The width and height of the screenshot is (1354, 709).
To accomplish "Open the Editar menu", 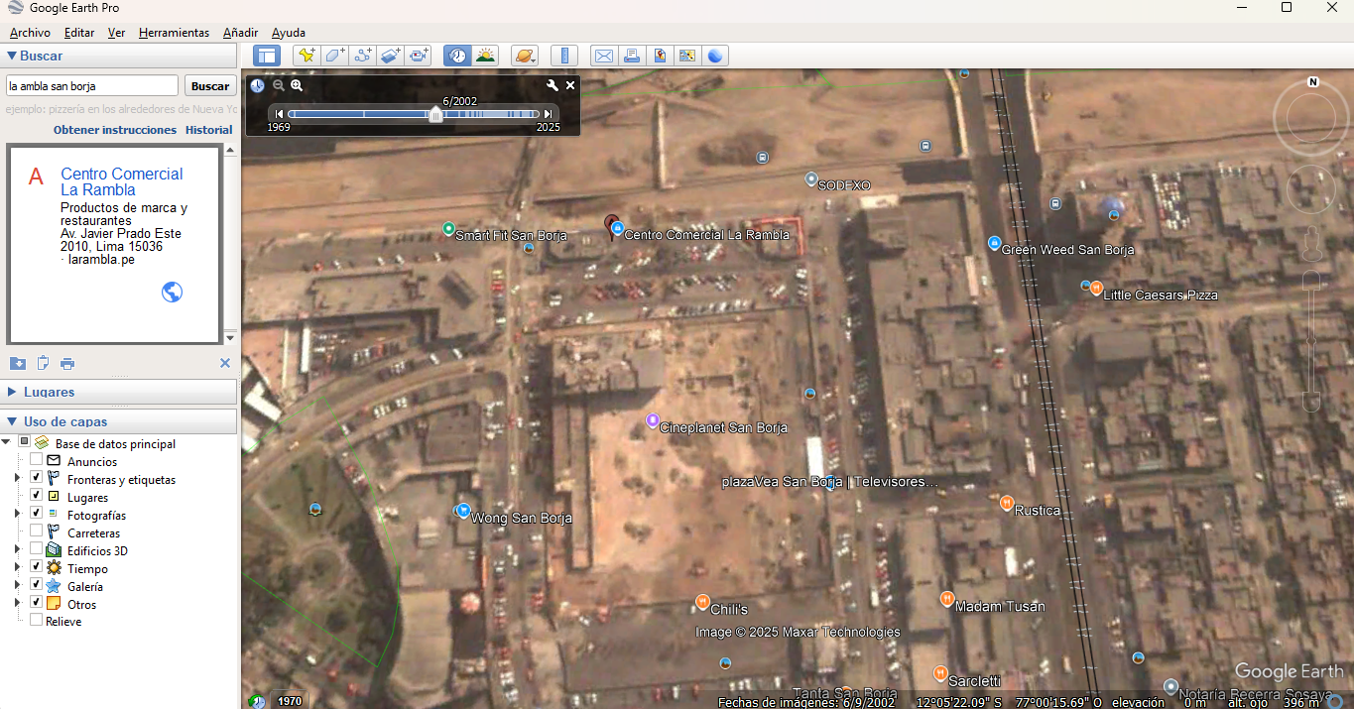I will (79, 33).
